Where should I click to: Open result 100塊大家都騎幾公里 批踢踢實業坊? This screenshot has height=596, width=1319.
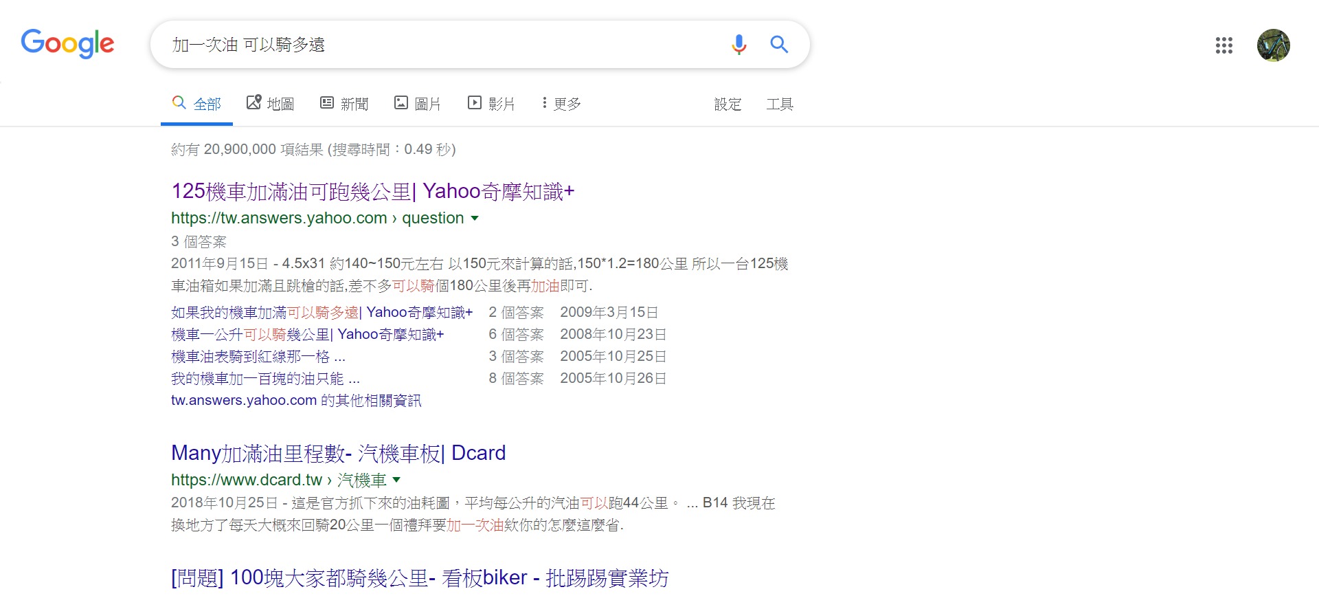[x=420, y=578]
